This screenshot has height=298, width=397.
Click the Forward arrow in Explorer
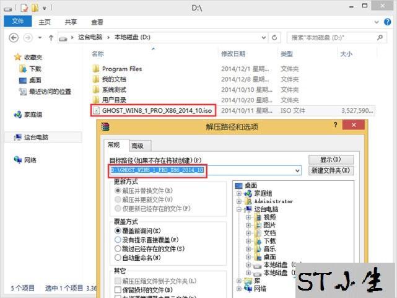28,38
